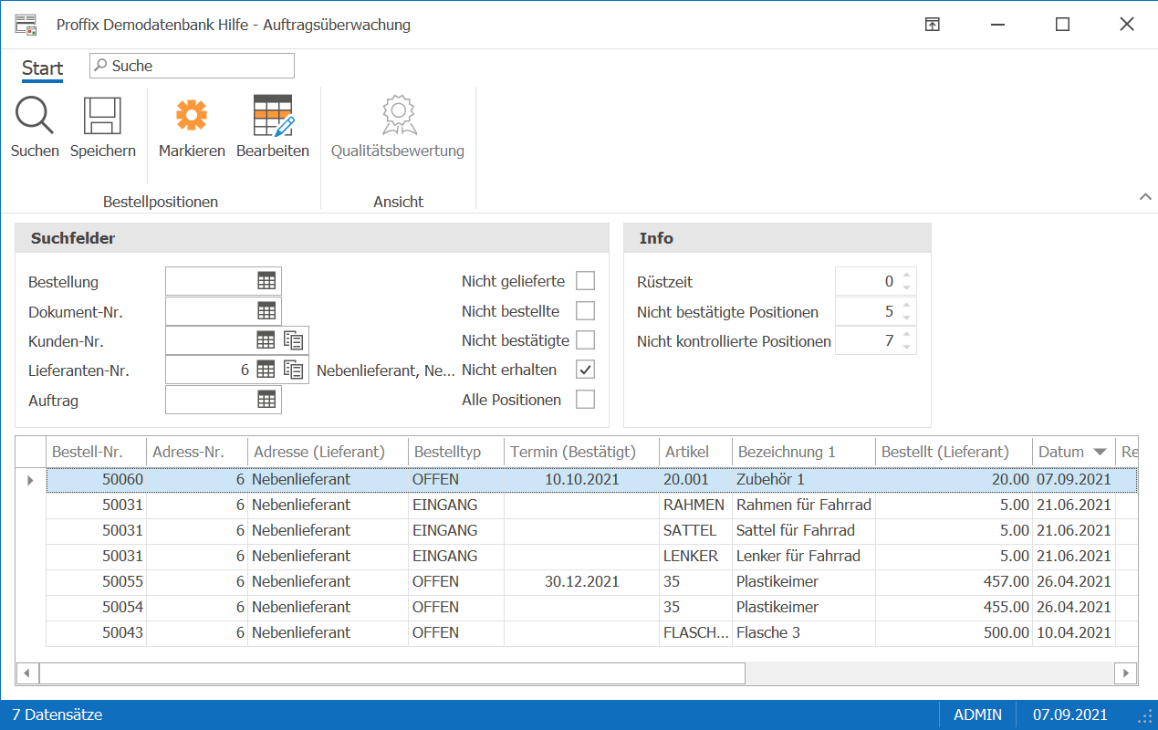
Task: Click the ADMIN user in status bar
Action: click(x=977, y=715)
